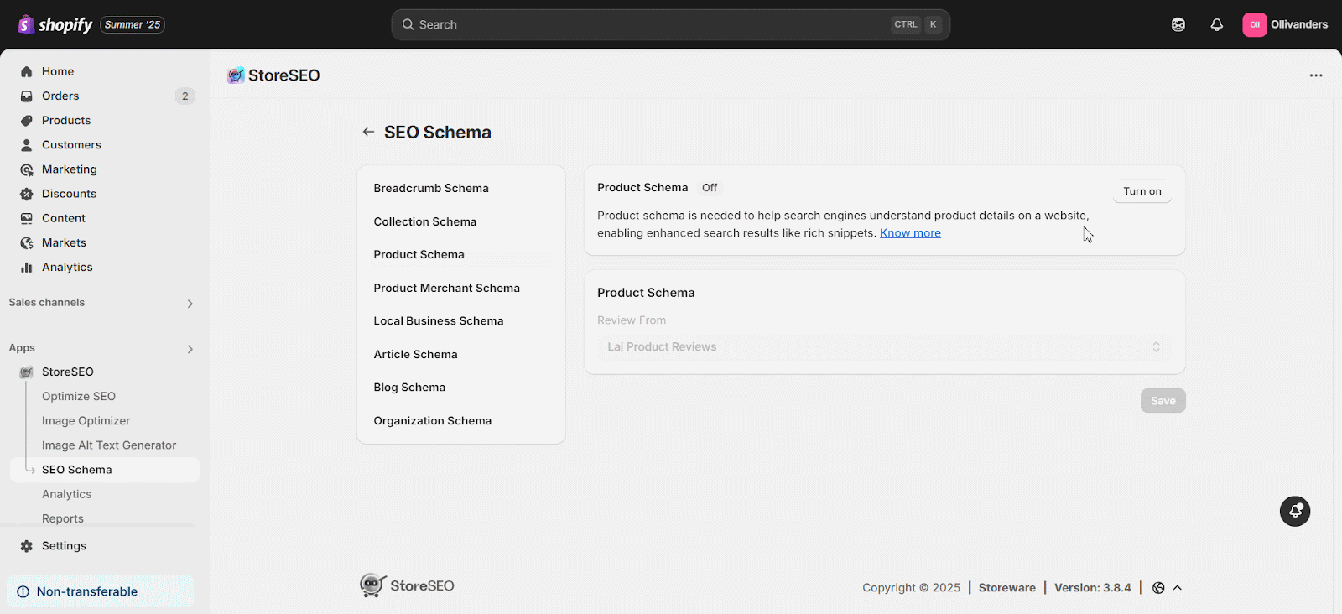The image size is (1342, 614).
Task: Click the Off status badge
Action: [x=710, y=188]
